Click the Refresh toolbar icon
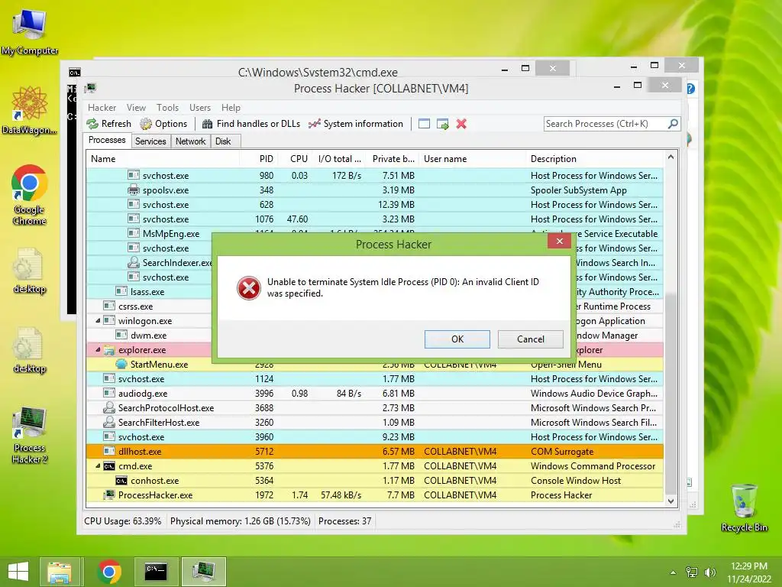 (x=92, y=124)
